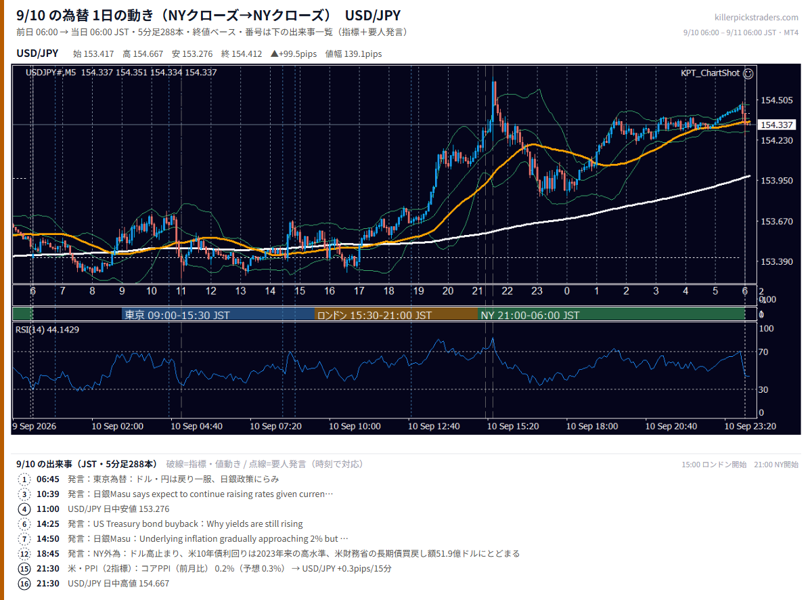Click the NY 21:00-06:00 JST session bar
This screenshot has width=812, height=600.
611,315
